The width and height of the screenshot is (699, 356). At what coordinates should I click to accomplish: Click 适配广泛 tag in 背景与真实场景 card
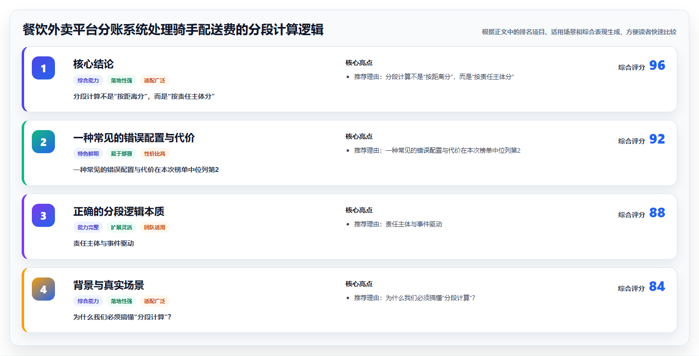(155, 301)
